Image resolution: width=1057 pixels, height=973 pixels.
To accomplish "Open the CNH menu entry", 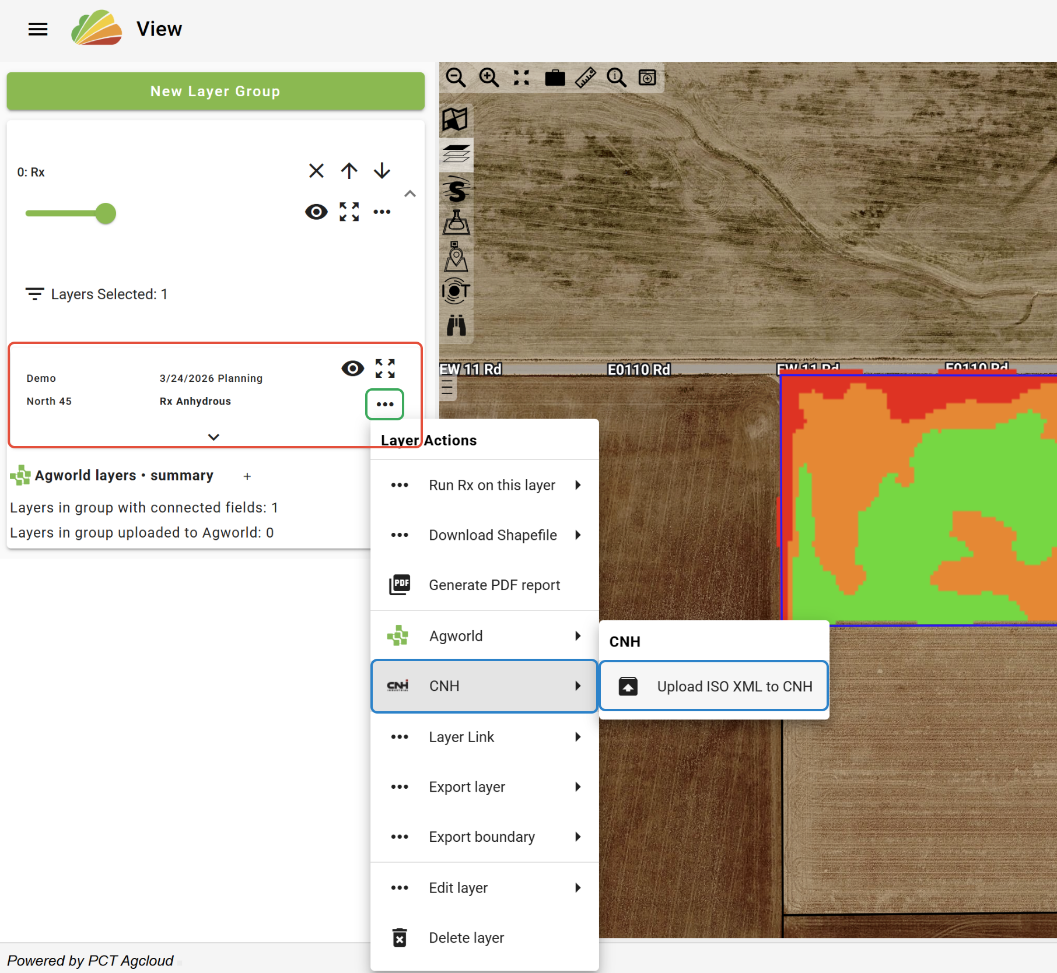I will point(484,686).
